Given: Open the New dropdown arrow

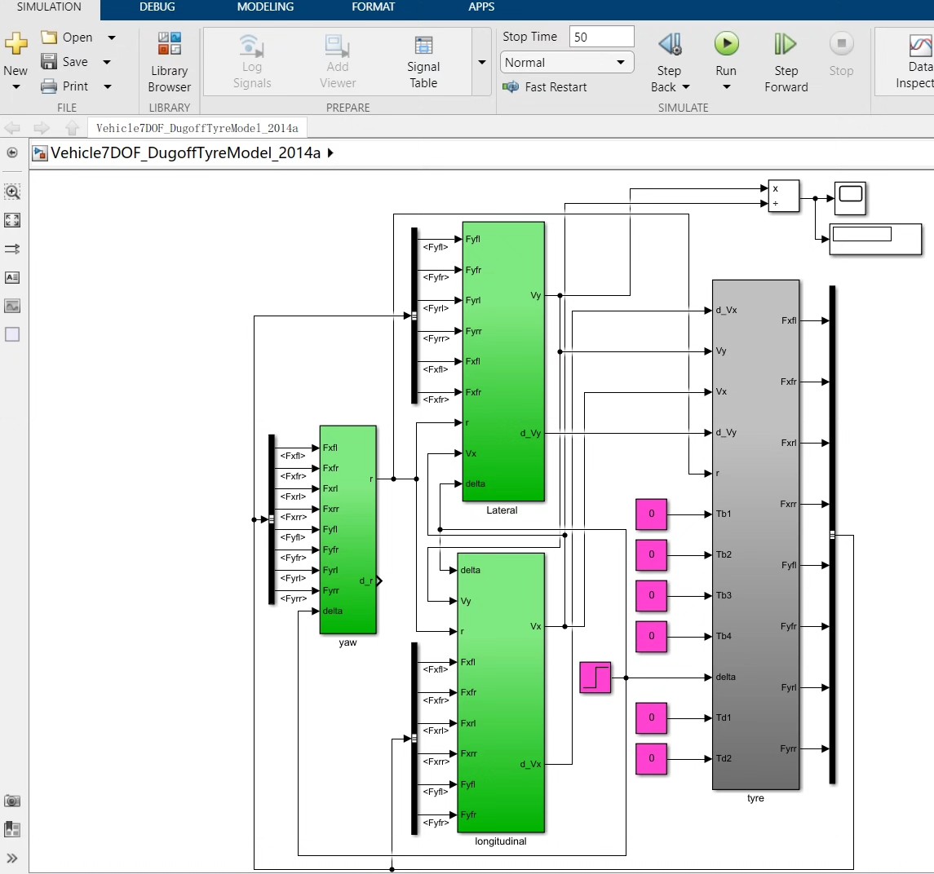Looking at the screenshot, I should (16, 87).
